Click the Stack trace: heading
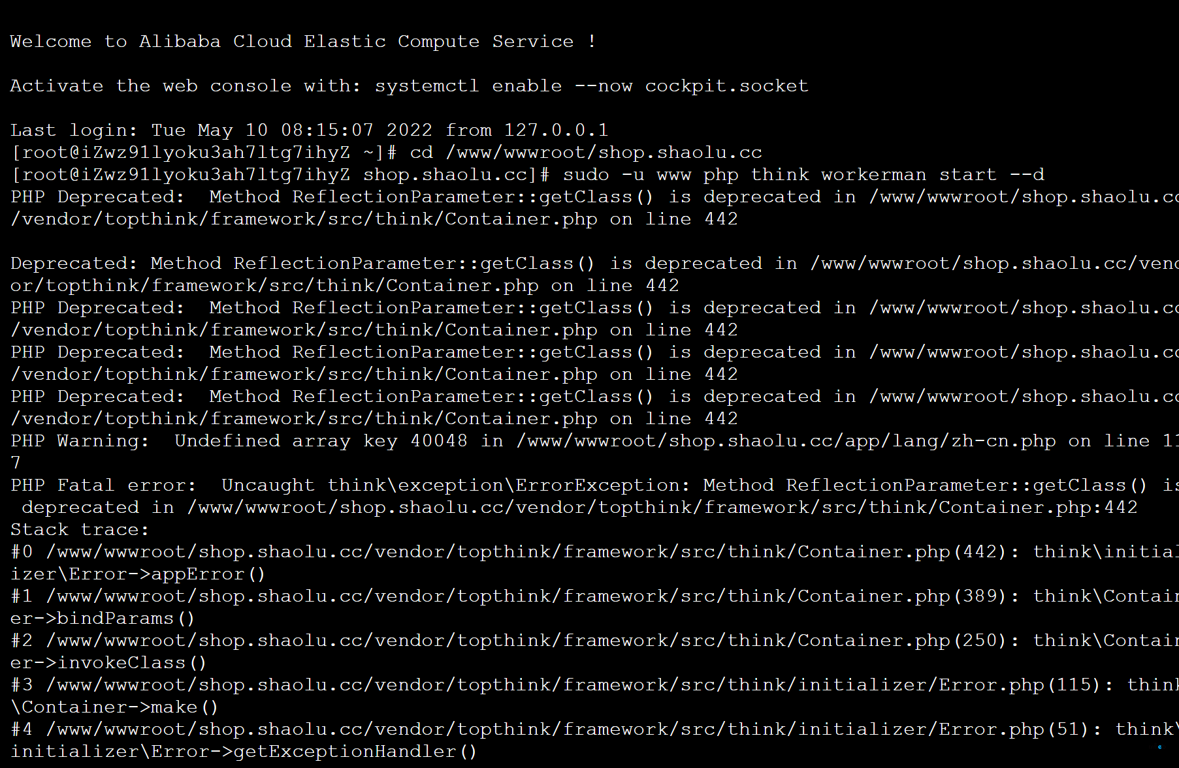The image size is (1179, 768). coord(80,530)
